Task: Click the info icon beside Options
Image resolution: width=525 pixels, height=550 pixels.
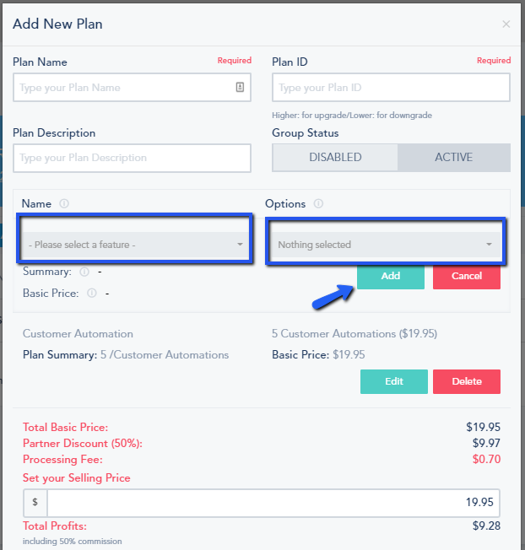Action: [x=318, y=203]
